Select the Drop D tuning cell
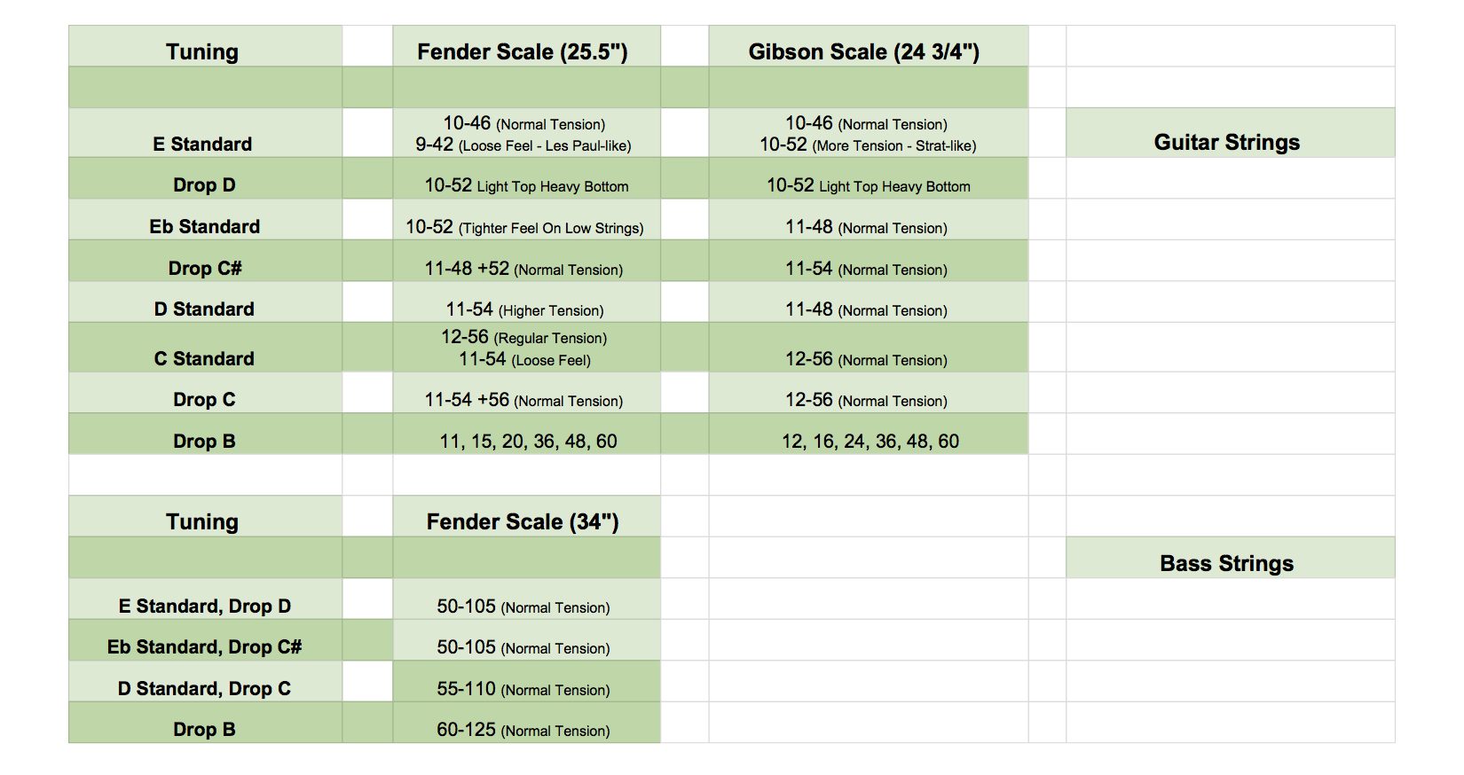Viewport: 1464px width, 775px height. [x=205, y=178]
